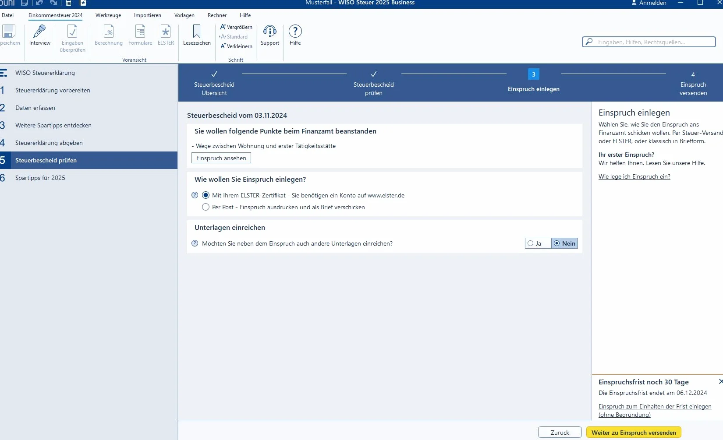The width and height of the screenshot is (723, 440).
Task: Select 'Steuerbescheid prüfen' in sidebar
Action: pos(89,160)
